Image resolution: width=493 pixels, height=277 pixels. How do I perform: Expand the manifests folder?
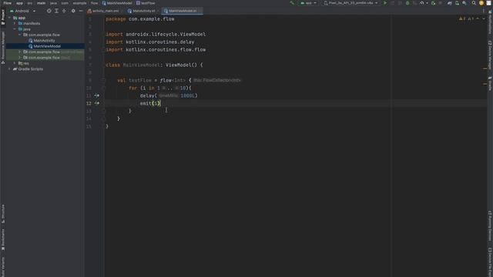tap(15, 24)
